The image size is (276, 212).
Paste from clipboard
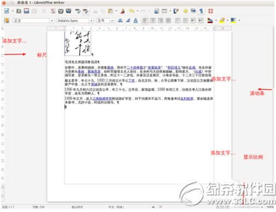(110, 11)
